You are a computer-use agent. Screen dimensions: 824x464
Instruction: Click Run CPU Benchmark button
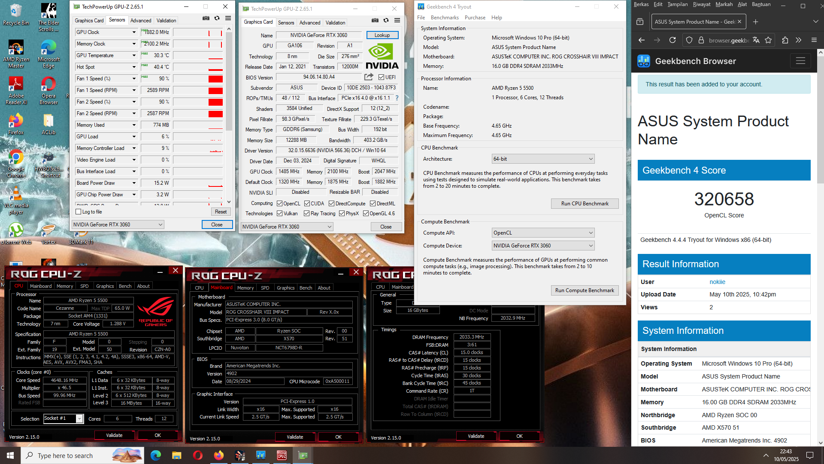click(x=585, y=204)
